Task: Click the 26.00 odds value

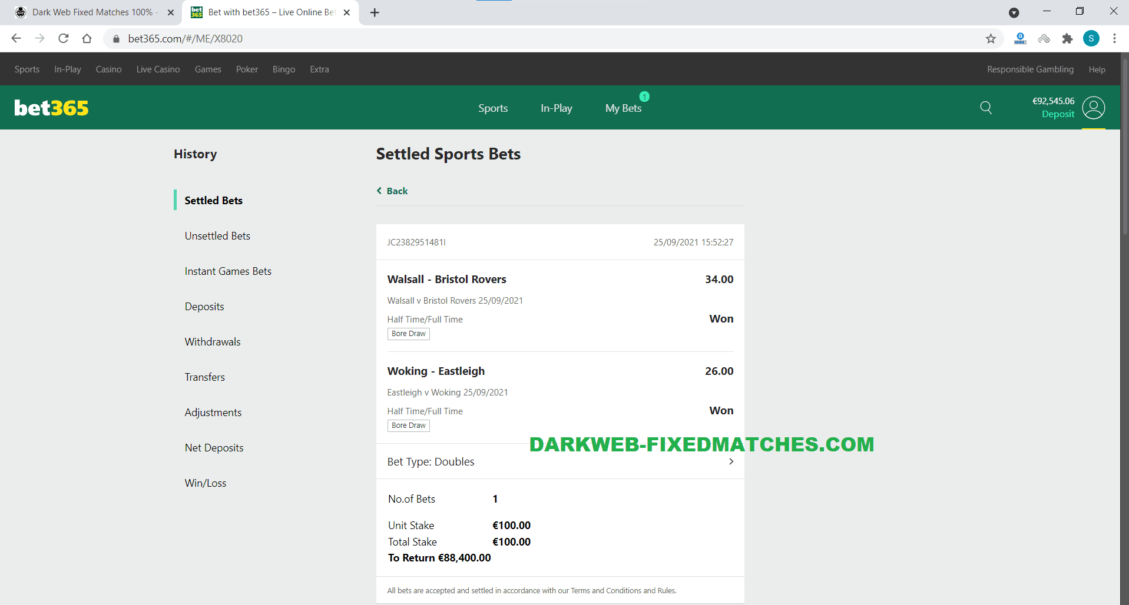Action: point(719,371)
